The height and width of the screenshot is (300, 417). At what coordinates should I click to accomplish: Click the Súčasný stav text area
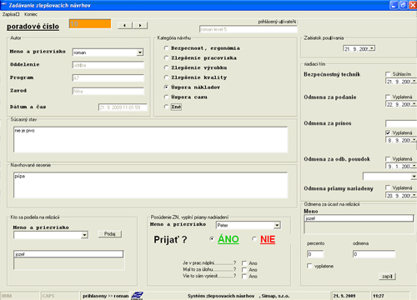pyautogui.click(x=150, y=139)
